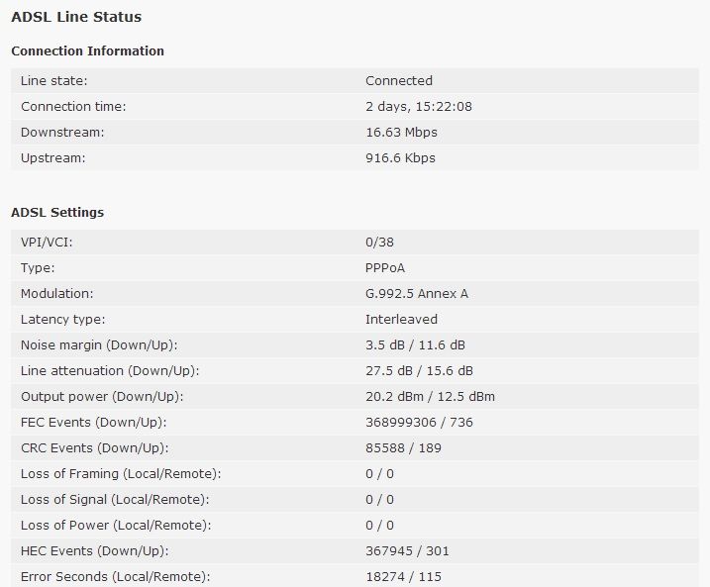Click the Latency type Interleaved value
The image size is (710, 587).
tap(401, 320)
